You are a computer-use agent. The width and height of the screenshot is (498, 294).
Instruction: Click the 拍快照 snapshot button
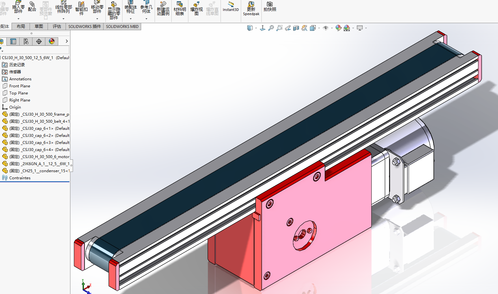(270, 6)
